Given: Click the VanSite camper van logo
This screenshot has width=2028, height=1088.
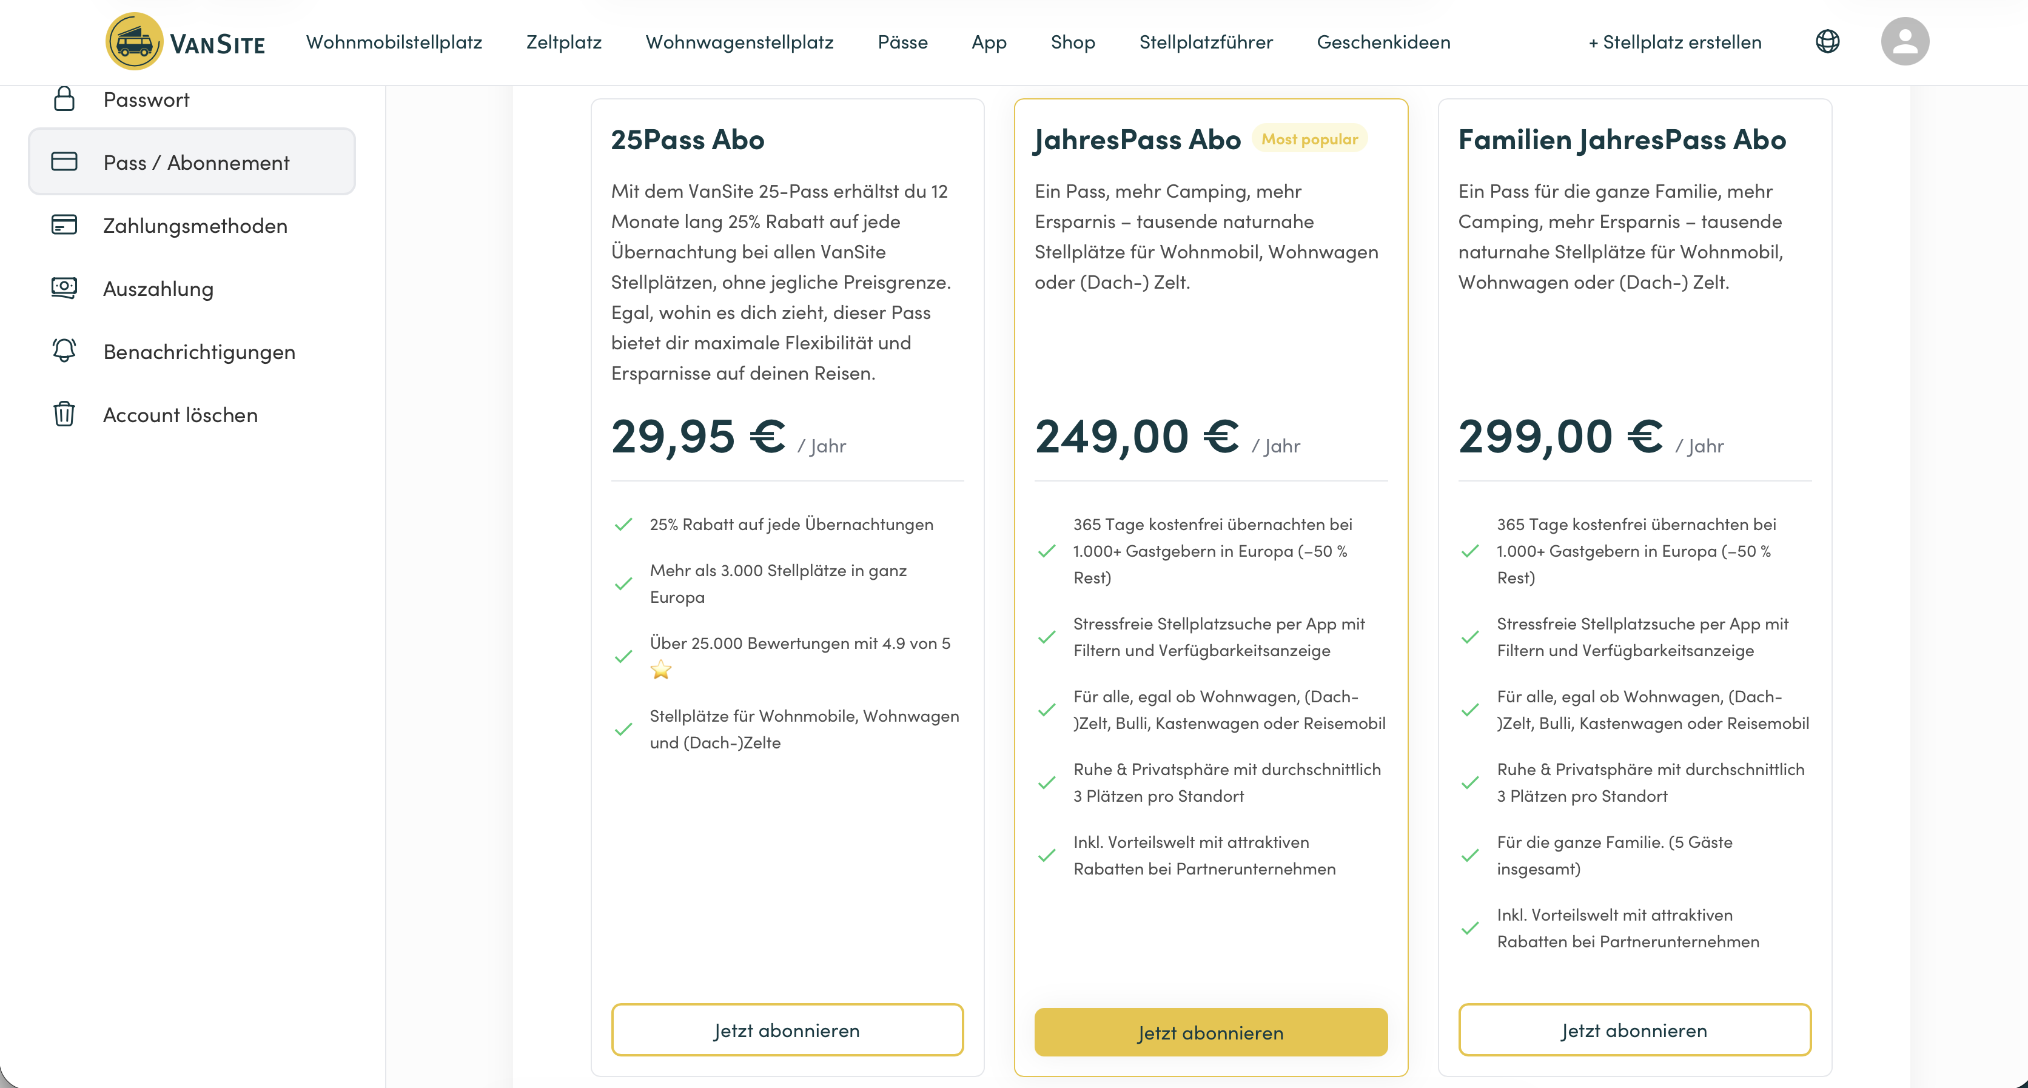Looking at the screenshot, I should click(x=135, y=42).
